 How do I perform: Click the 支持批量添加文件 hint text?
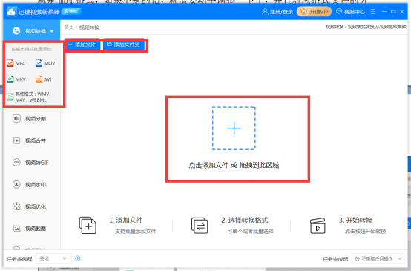(x=136, y=232)
